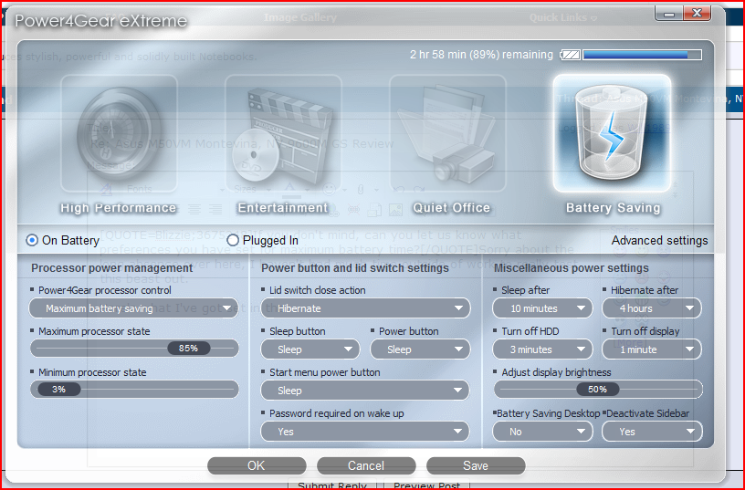
Task: Click 'Power button and lid switch settings' heading
Action: pos(355,268)
